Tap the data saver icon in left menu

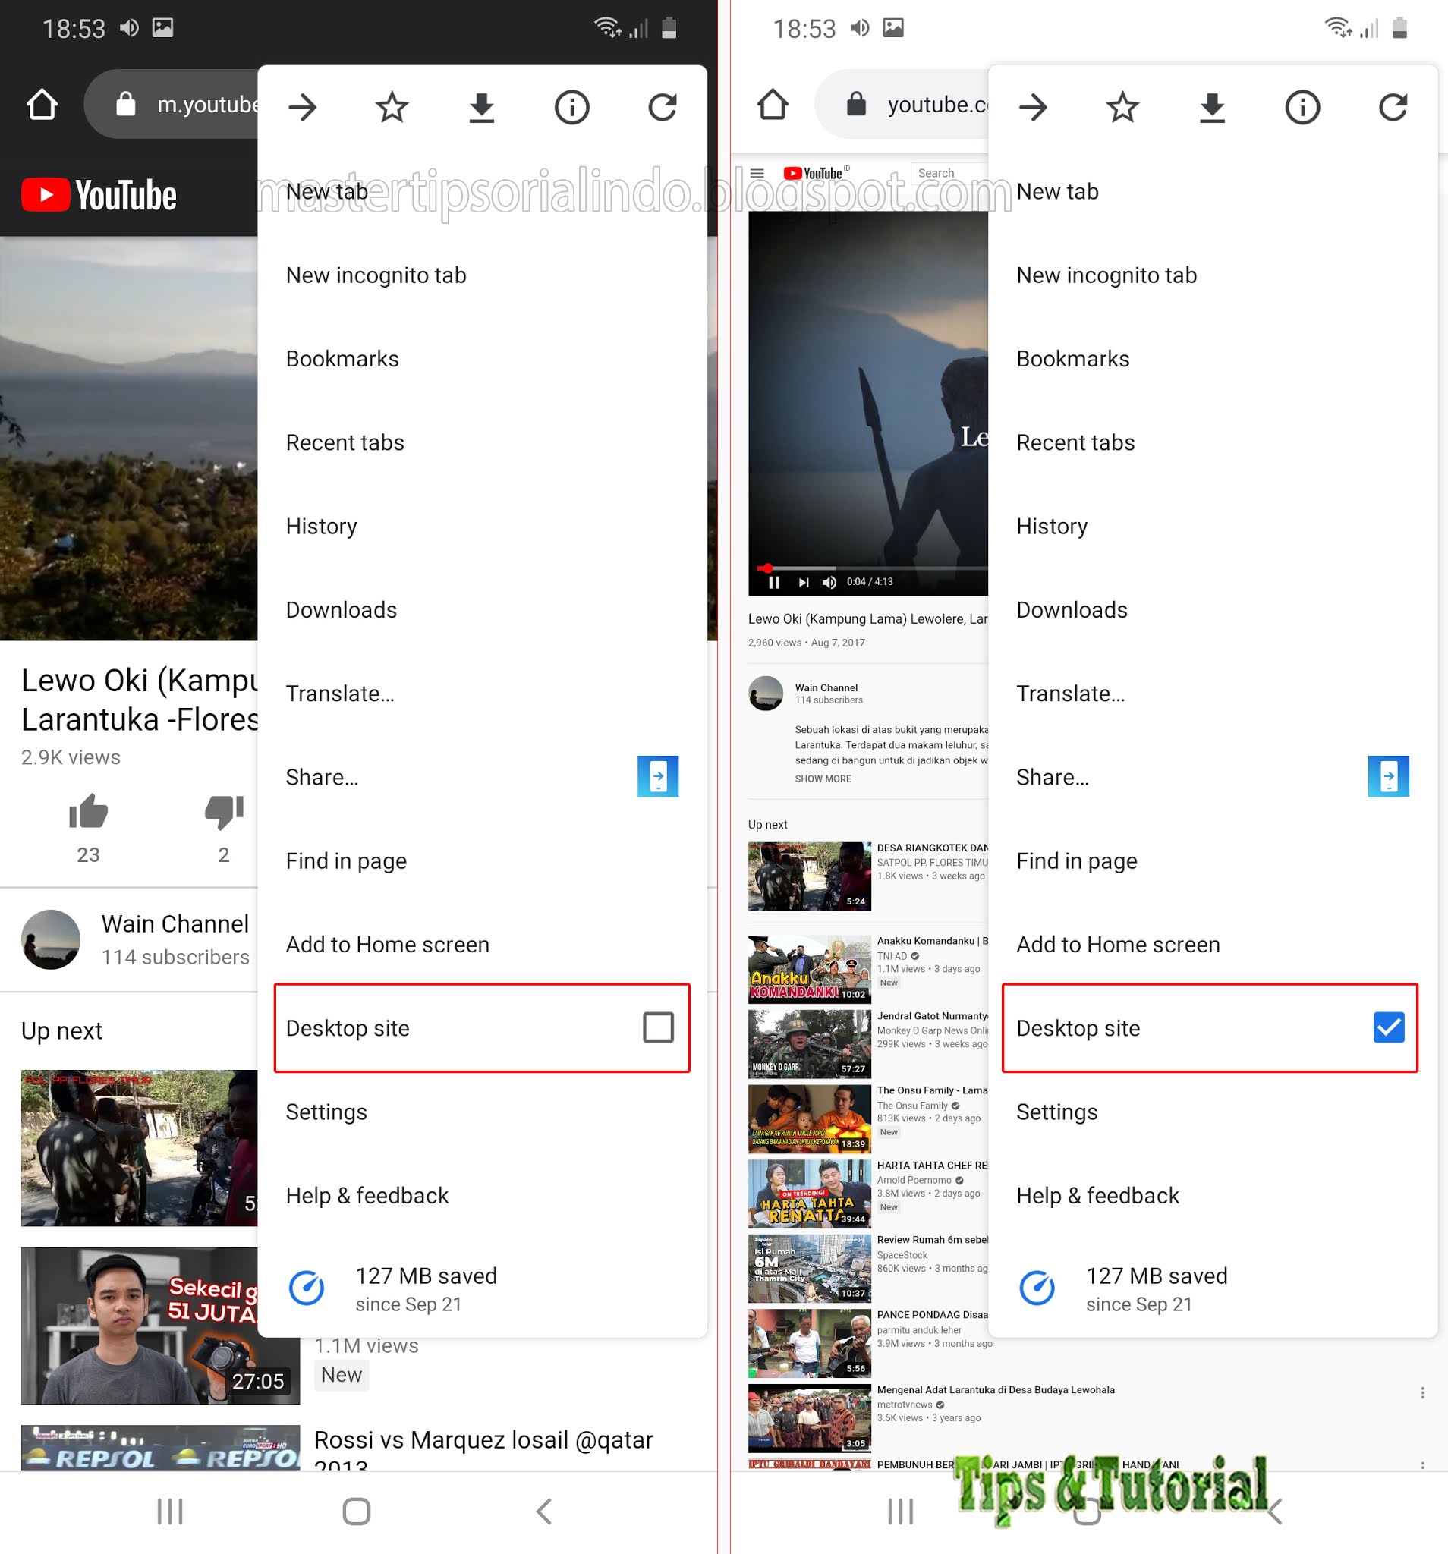pyautogui.click(x=307, y=1288)
